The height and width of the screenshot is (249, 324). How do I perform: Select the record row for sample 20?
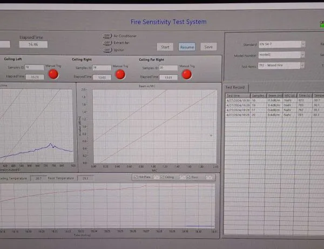coord(275,115)
